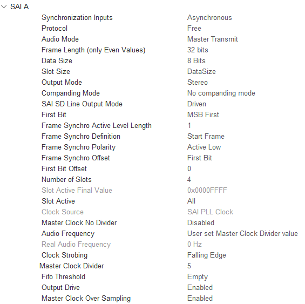Switch Output Mode Stereo value
Screen dimensions: 305x304
click(x=198, y=82)
